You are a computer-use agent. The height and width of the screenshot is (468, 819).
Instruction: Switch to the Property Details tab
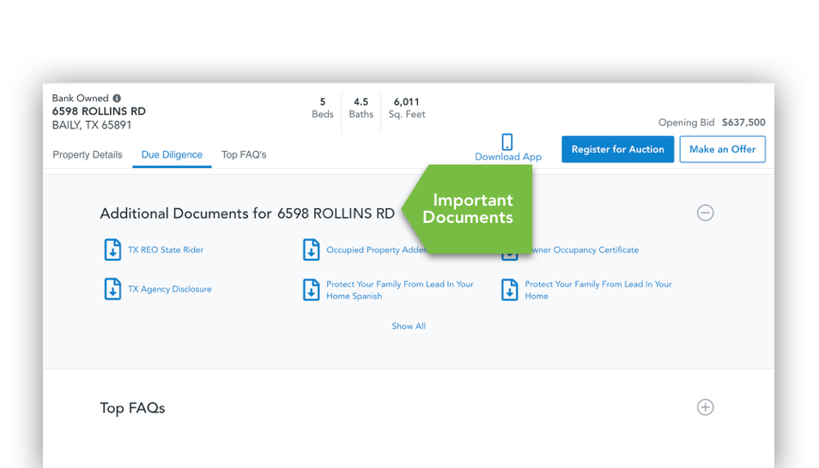point(88,155)
